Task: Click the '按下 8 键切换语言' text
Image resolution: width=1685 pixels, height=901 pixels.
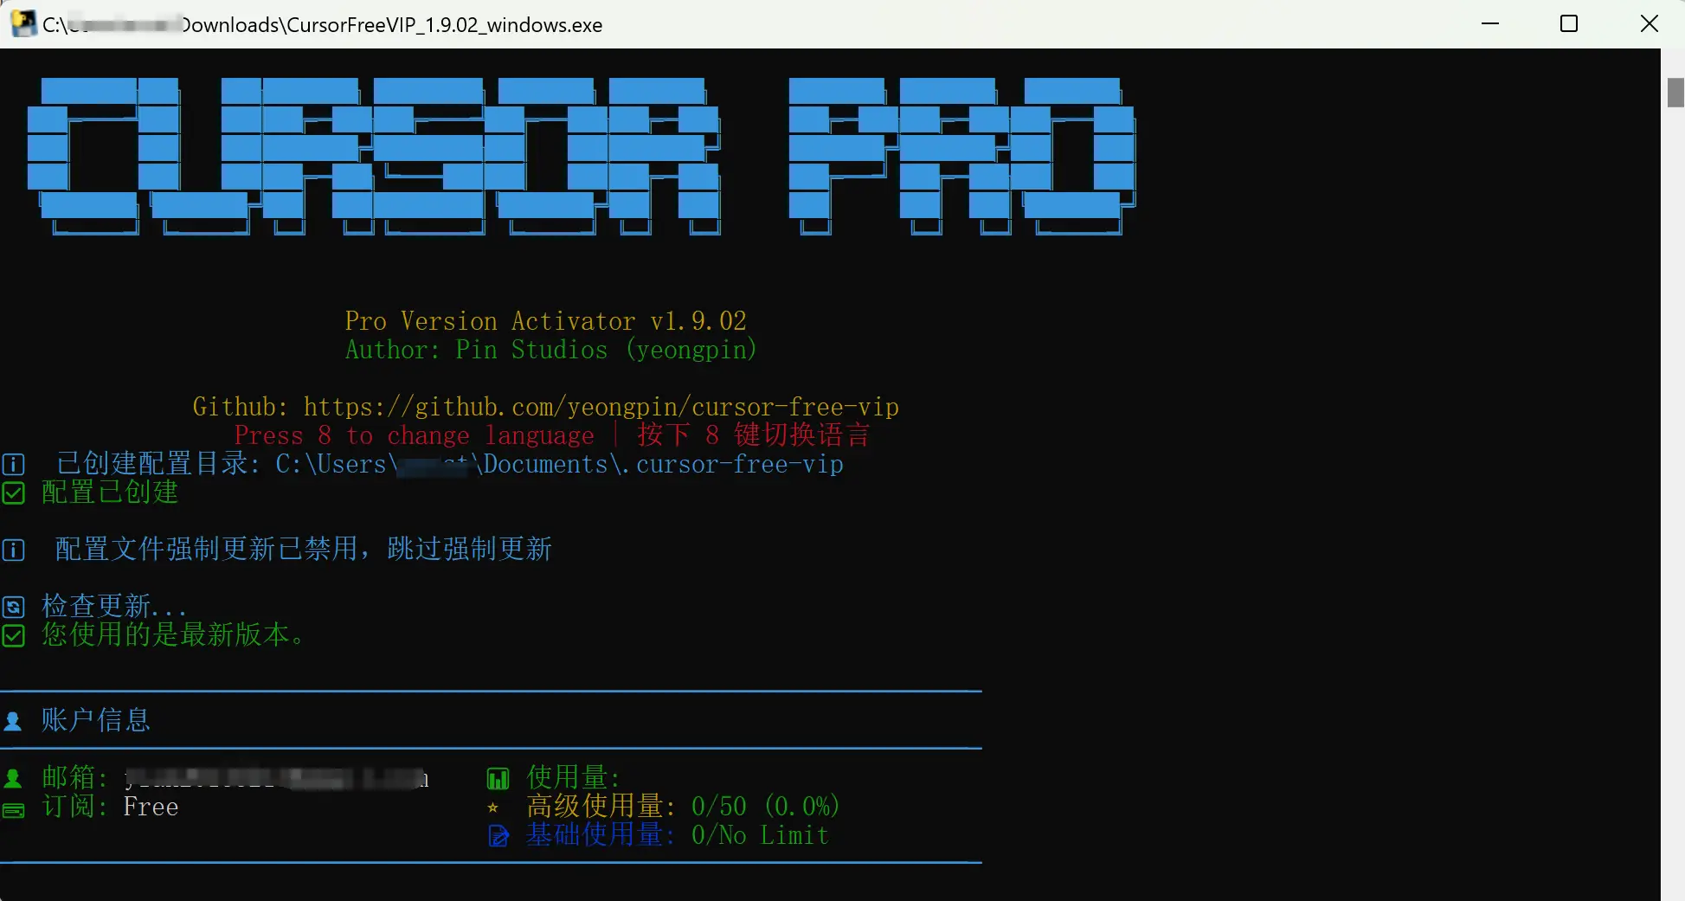Action: pyautogui.click(x=753, y=434)
